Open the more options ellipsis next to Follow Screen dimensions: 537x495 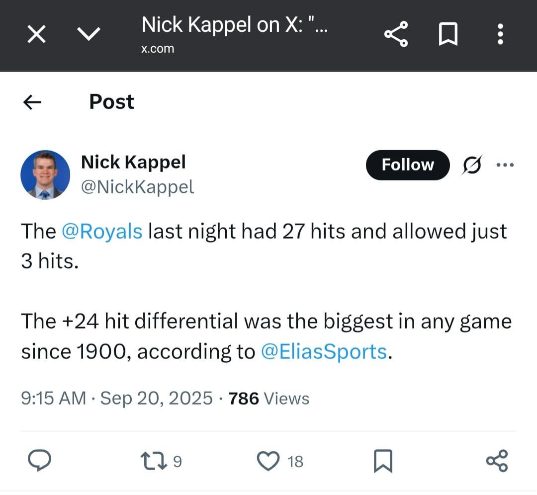point(505,165)
